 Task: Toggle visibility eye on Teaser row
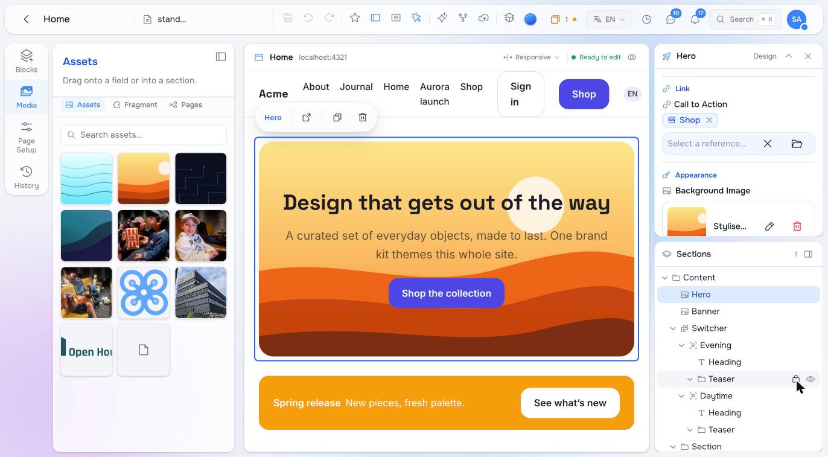810,379
